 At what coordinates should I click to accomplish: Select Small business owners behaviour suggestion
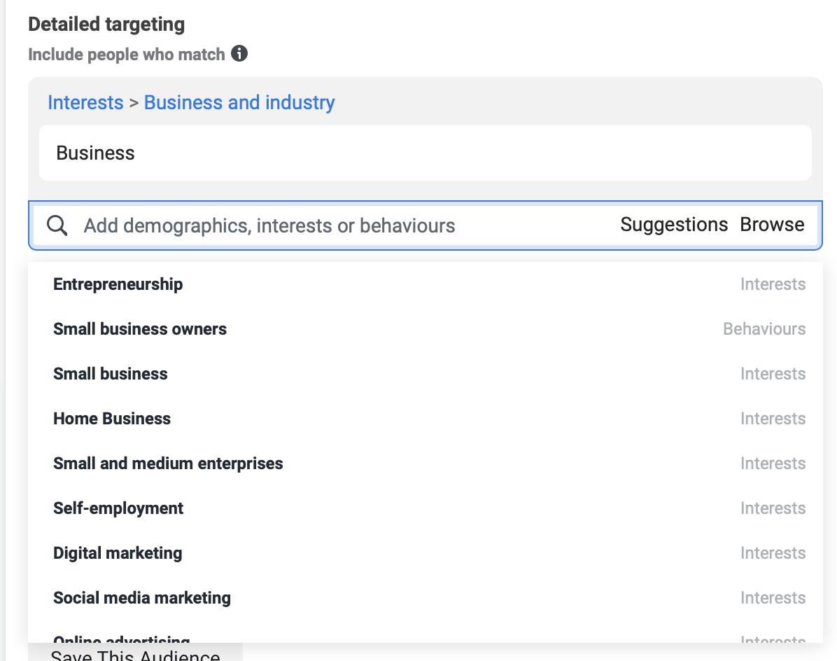(x=140, y=329)
